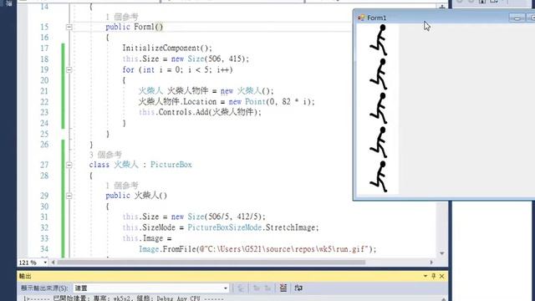Click the editor horizontal scrollbar thumb
Image resolution: width=535 pixels, height=301 pixels.
click(211, 263)
